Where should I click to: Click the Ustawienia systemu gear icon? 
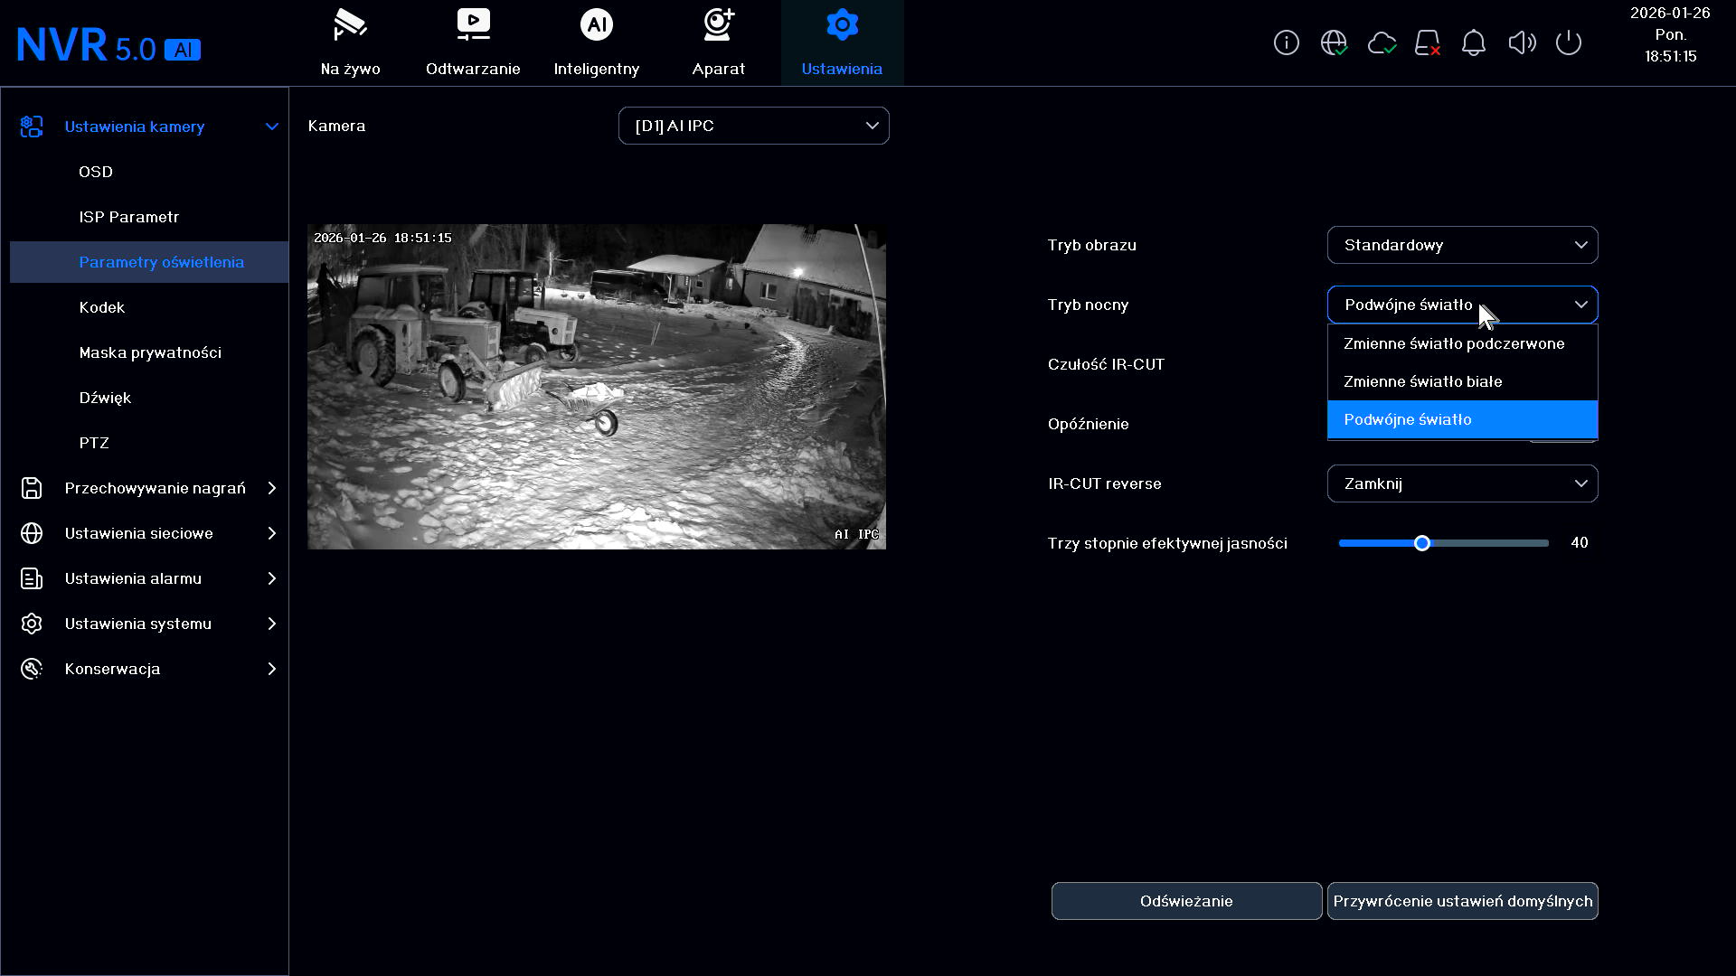pyautogui.click(x=32, y=624)
